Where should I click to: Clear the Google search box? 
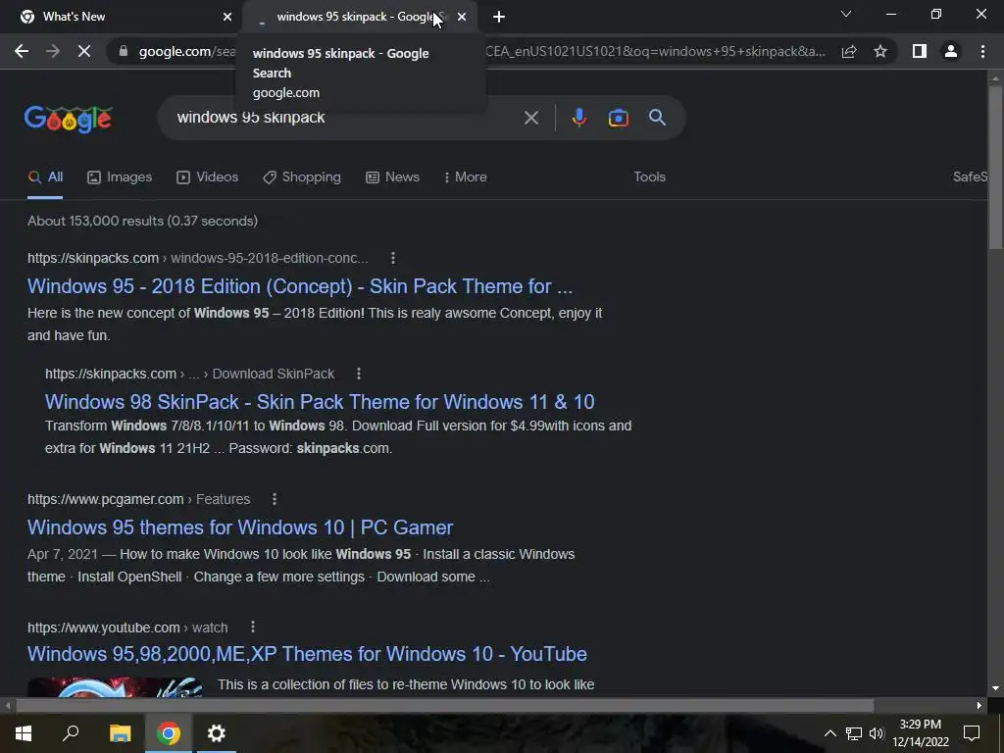point(530,118)
